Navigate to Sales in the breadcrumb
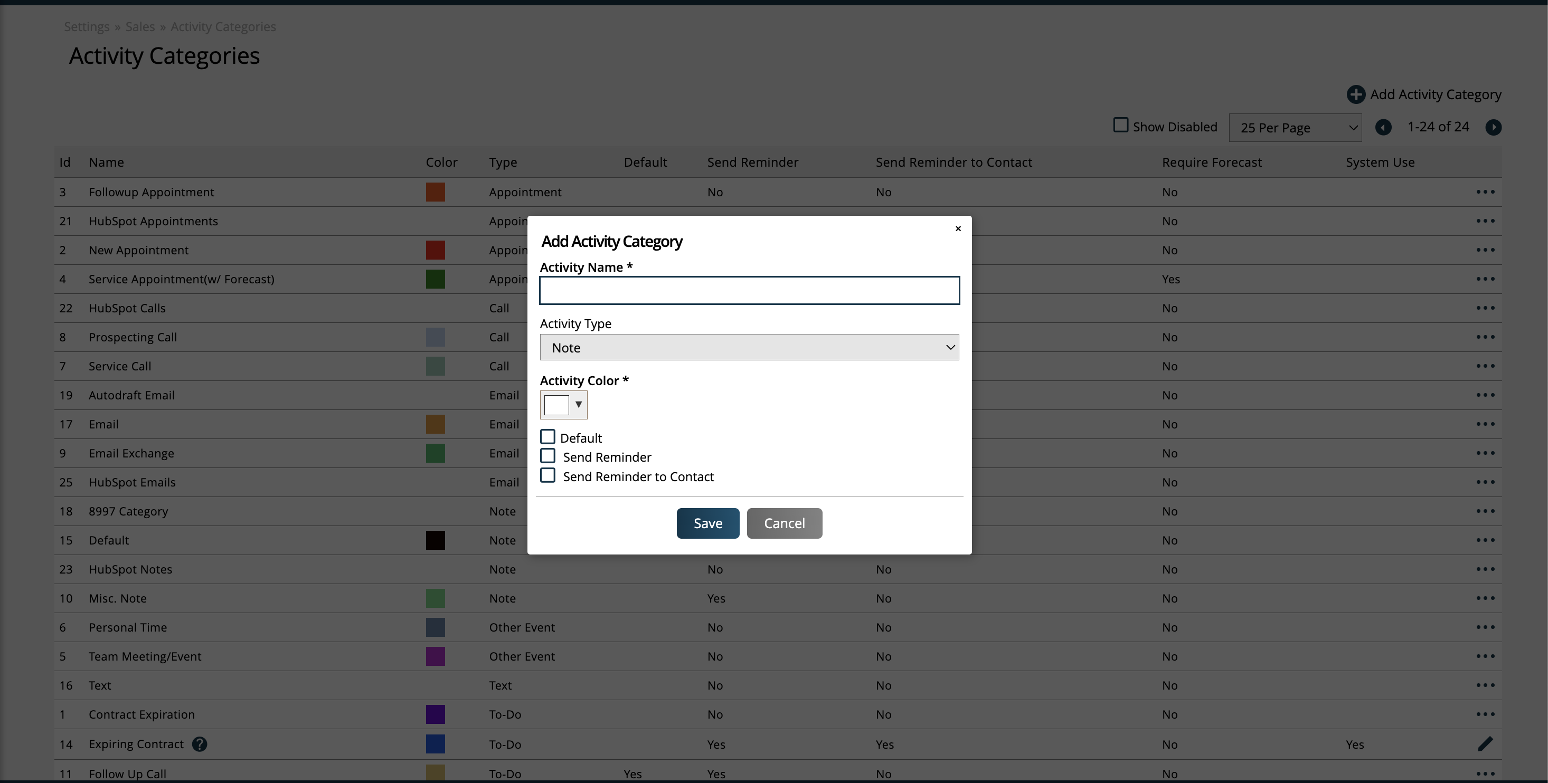This screenshot has width=1548, height=783. click(x=140, y=26)
